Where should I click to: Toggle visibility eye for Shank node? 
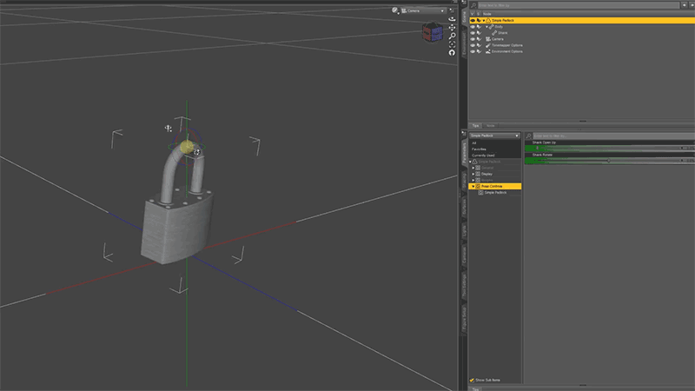click(473, 33)
